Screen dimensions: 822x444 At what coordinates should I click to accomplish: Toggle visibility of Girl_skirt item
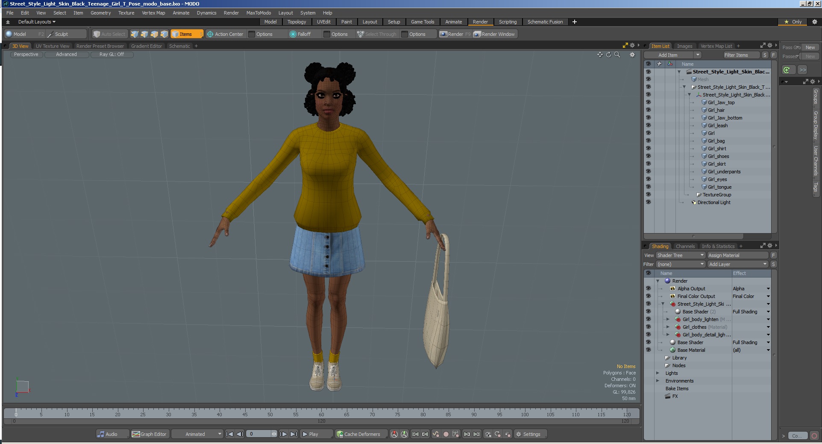click(648, 164)
